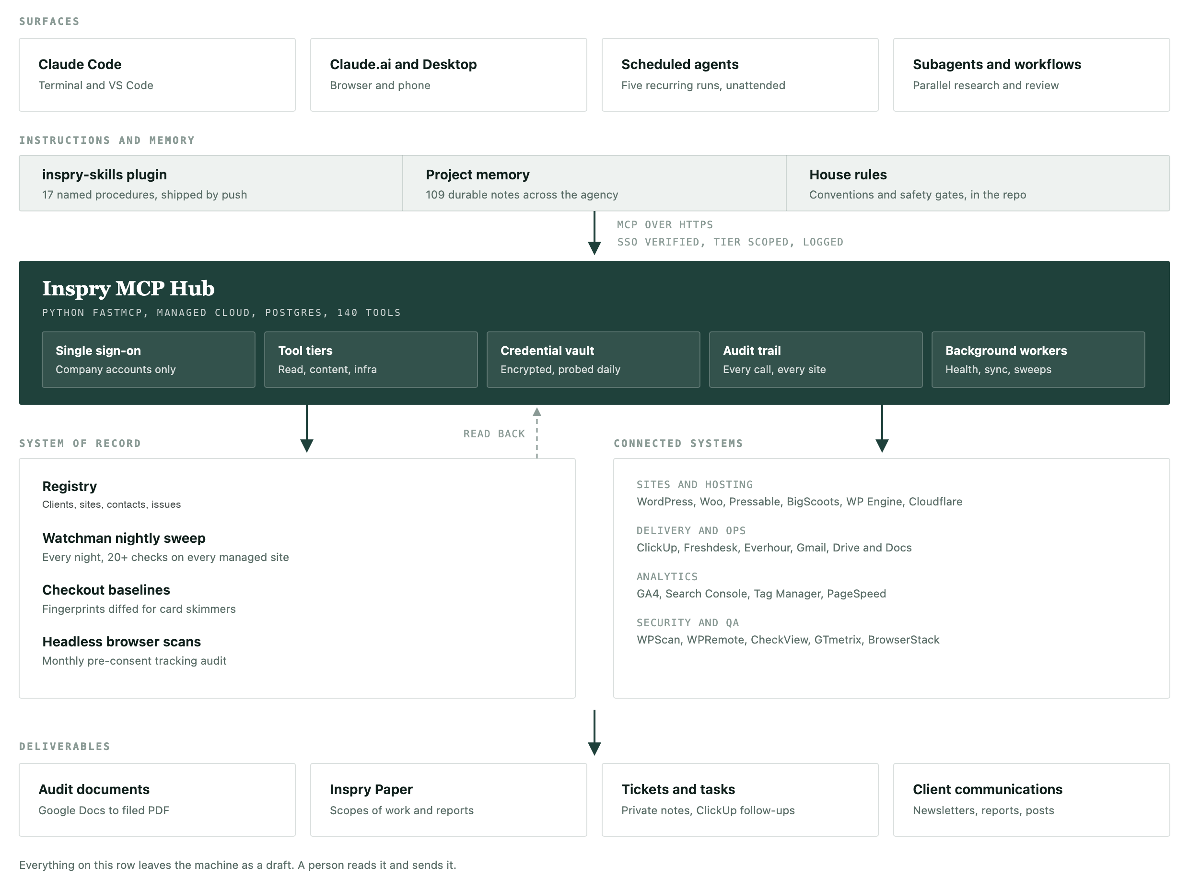The width and height of the screenshot is (1189, 890).
Task: Click the Claude Code surface card
Action: [157, 75]
